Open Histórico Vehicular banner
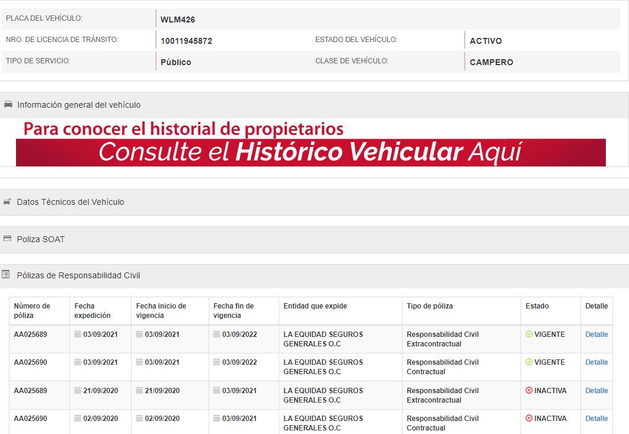This screenshot has width=629, height=434. pyautogui.click(x=311, y=152)
